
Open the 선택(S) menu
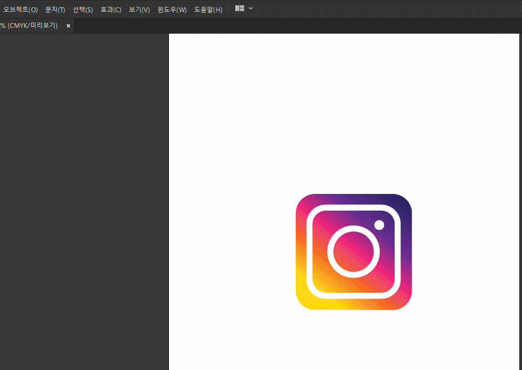point(83,9)
